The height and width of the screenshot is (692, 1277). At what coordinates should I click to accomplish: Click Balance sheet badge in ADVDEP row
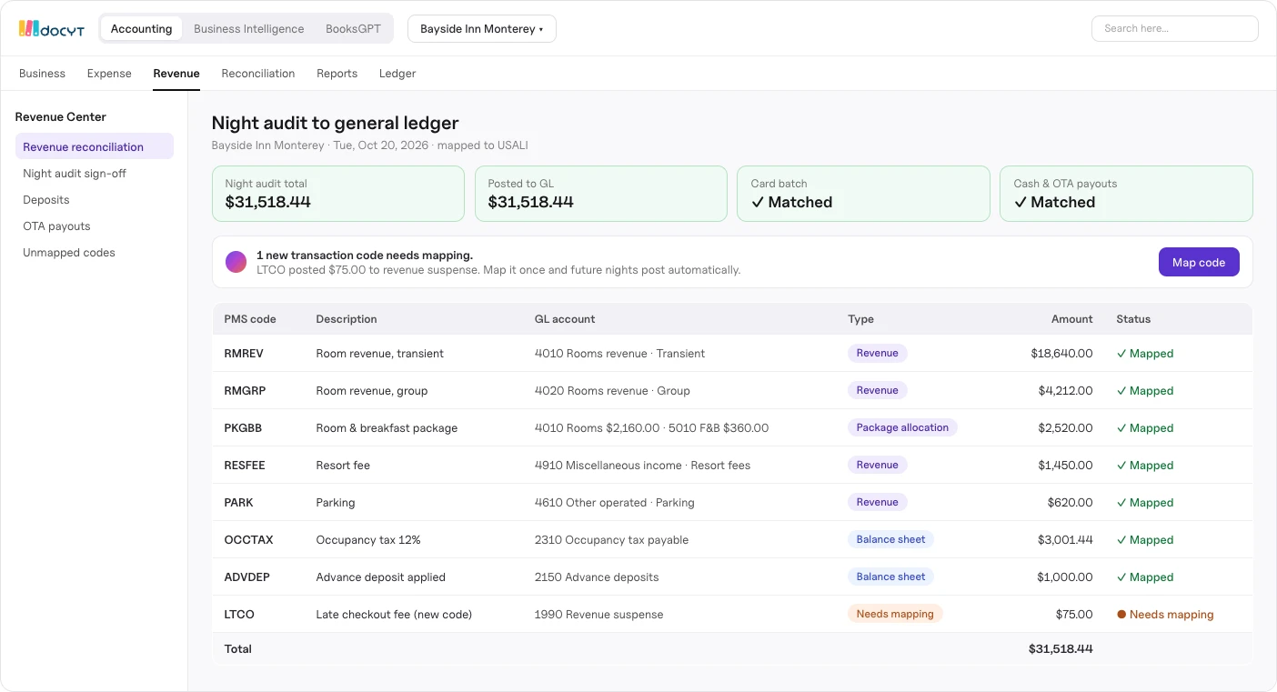[890, 577]
